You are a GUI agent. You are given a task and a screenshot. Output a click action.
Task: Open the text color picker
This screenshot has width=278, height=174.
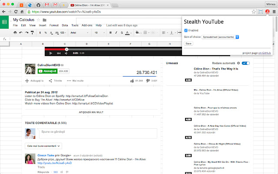pos(127,33)
